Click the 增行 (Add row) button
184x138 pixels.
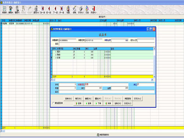pos(78,99)
